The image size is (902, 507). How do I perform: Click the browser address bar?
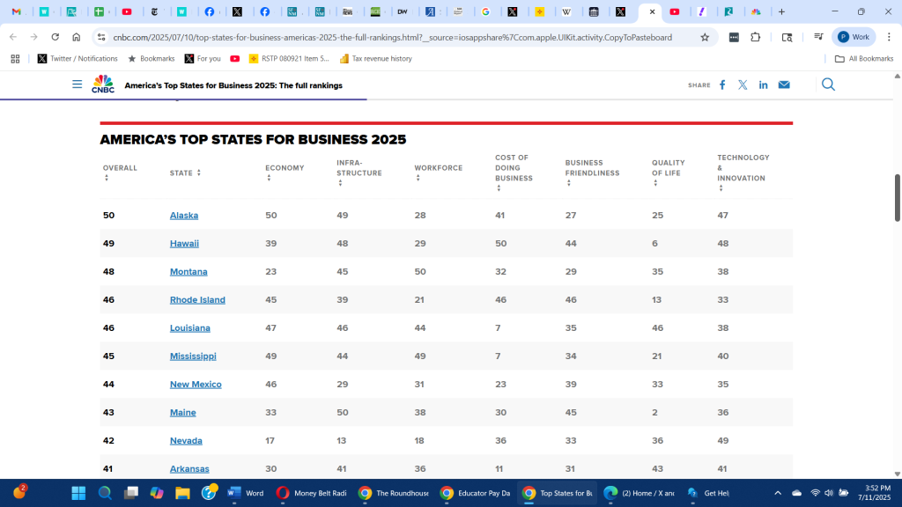[396, 37]
